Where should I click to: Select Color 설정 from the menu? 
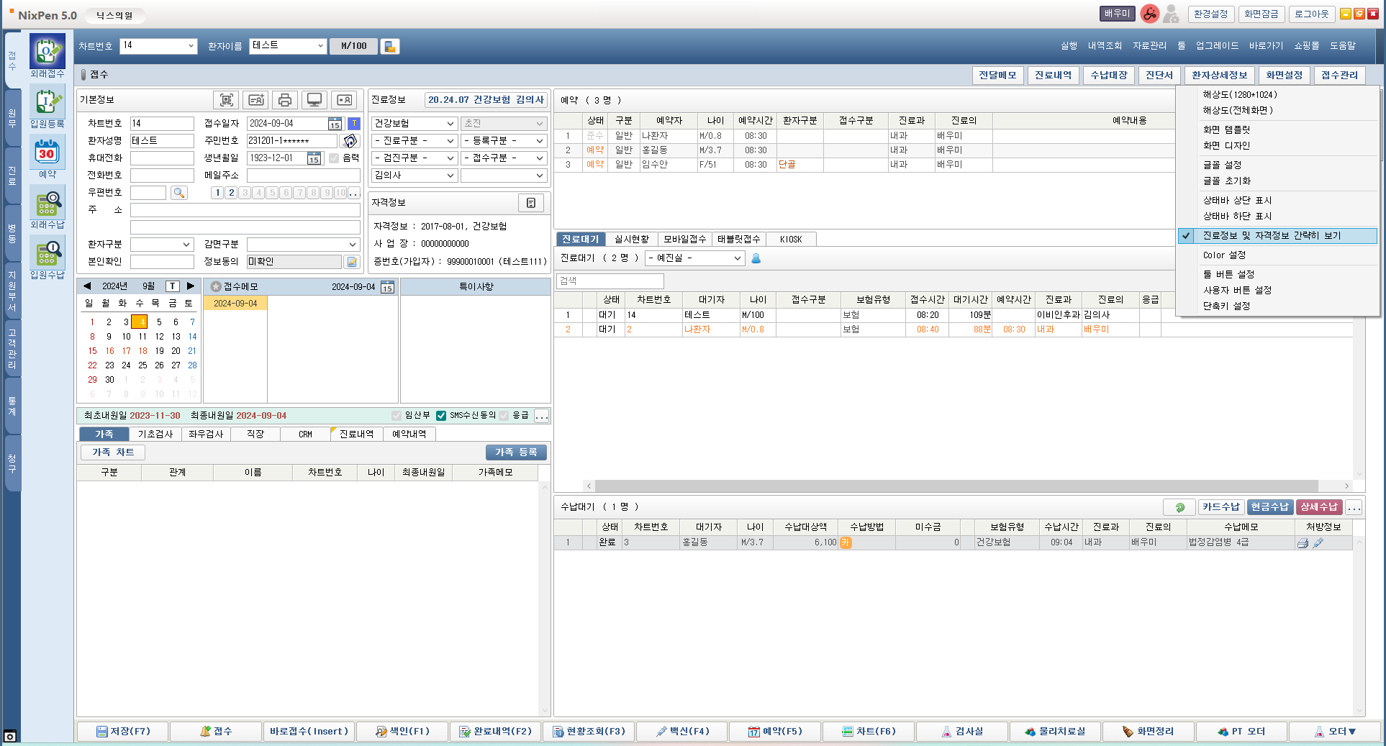[1224, 255]
